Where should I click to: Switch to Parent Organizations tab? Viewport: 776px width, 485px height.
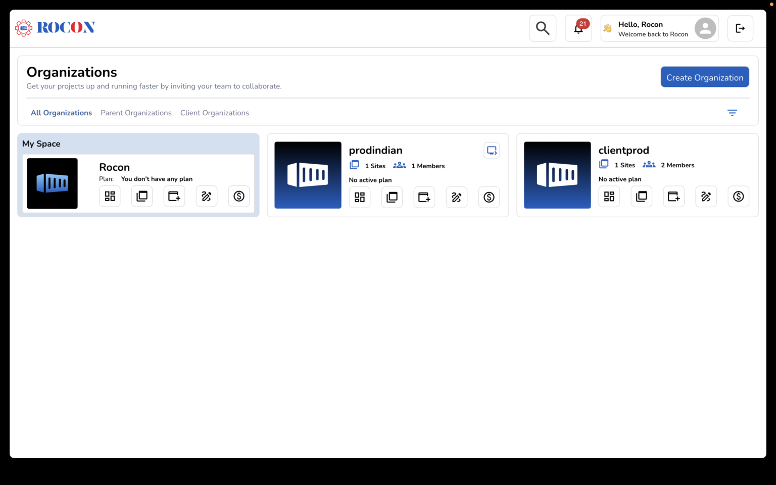[x=136, y=113]
